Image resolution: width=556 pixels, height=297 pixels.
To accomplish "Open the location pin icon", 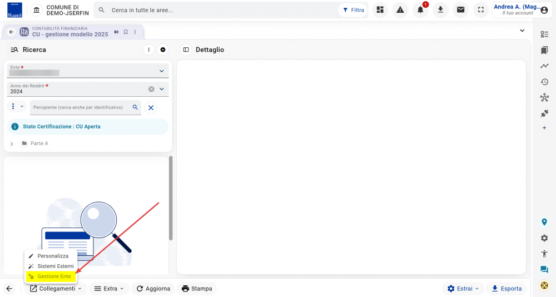I will [544, 222].
